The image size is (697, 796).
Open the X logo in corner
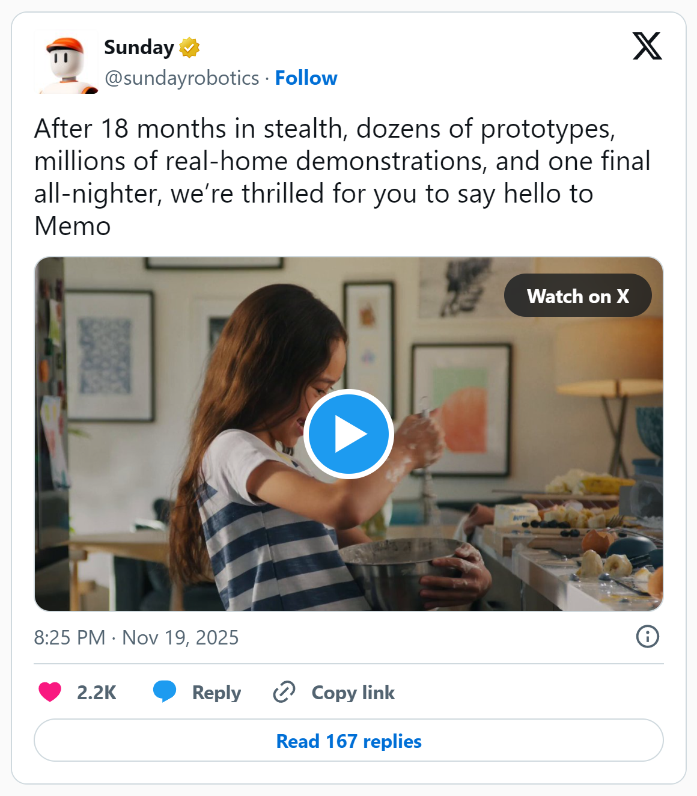tap(647, 46)
